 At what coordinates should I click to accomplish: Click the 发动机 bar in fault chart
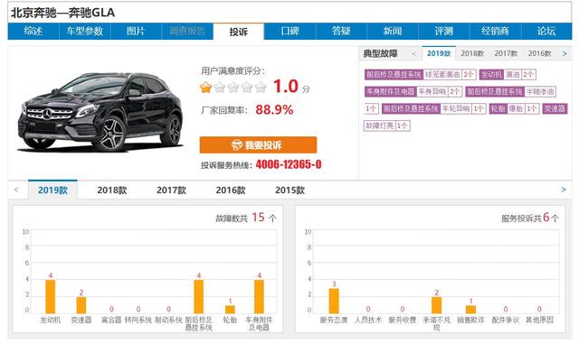[x=51, y=297]
